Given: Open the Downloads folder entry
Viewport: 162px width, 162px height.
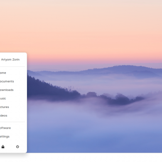Looking at the screenshot, I should pos(7,90).
